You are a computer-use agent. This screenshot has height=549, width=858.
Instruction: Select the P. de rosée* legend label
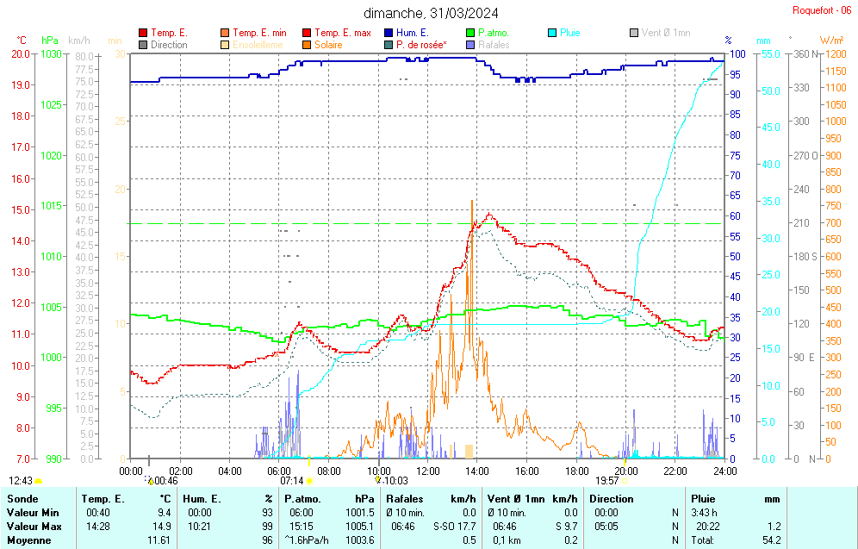[x=421, y=45]
